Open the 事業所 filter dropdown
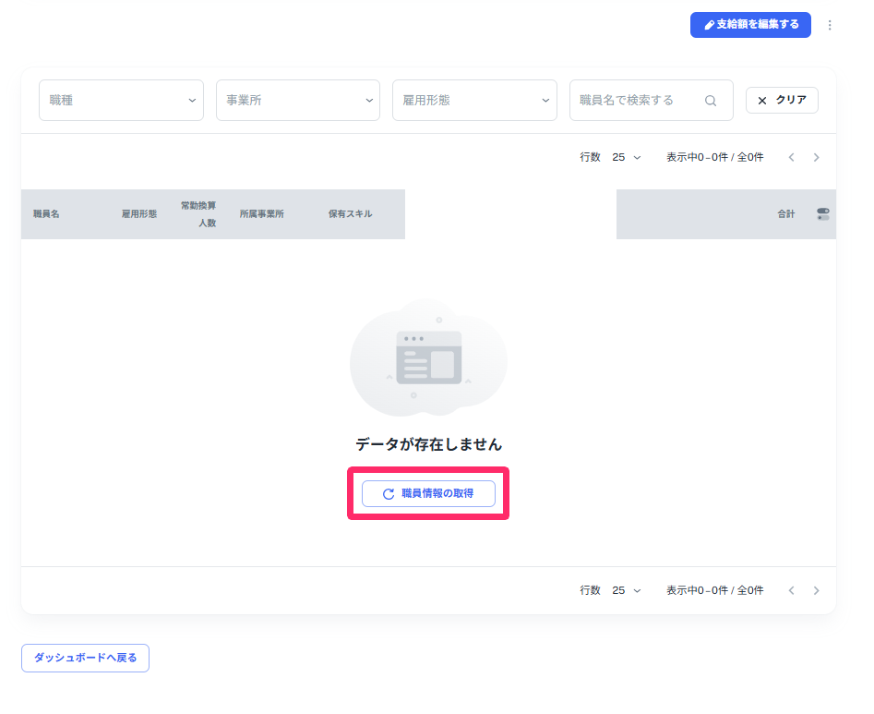Screen dimensions: 874x714 coord(297,100)
